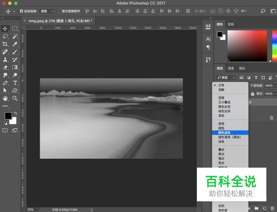Click the black foreground color swatch in toolbox
The height and width of the screenshot is (212, 277).
8,116
